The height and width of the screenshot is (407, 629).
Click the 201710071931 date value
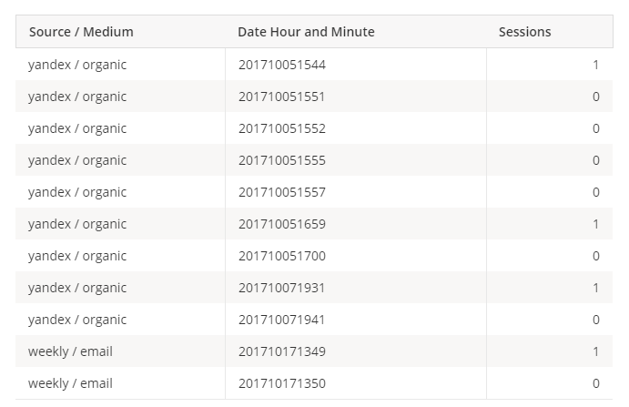(x=281, y=288)
